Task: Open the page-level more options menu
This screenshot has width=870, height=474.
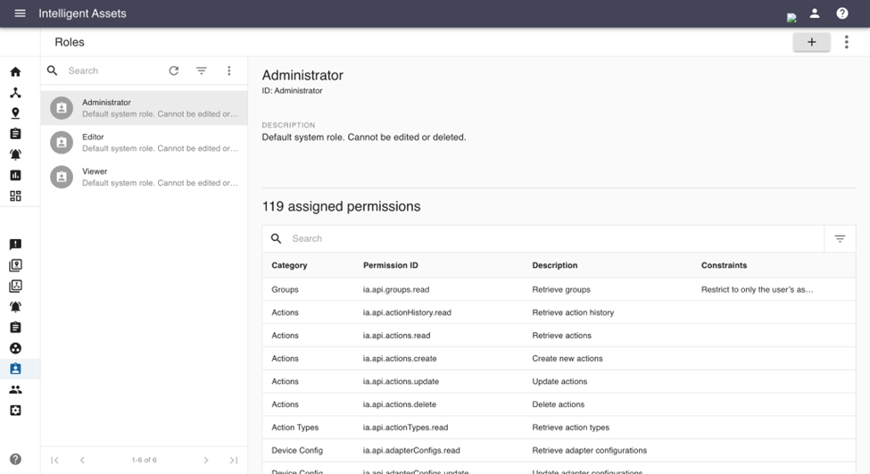Action: (847, 42)
